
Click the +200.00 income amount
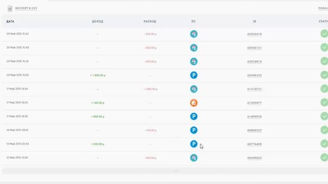tap(98, 144)
